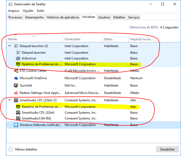Collapse the SmartAudio CPL (32bit) (3) group
This screenshot has width=181, height=156.
(x=10, y=100)
